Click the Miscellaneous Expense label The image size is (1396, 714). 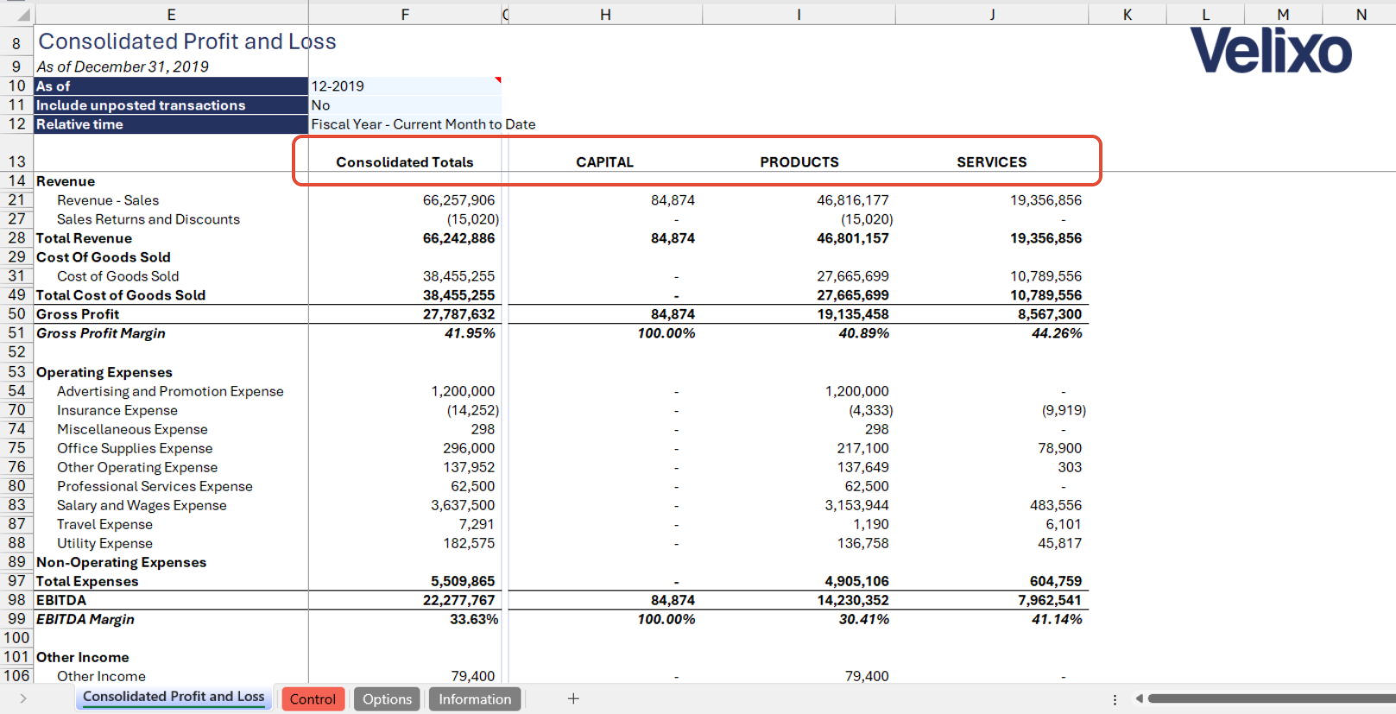(x=132, y=429)
